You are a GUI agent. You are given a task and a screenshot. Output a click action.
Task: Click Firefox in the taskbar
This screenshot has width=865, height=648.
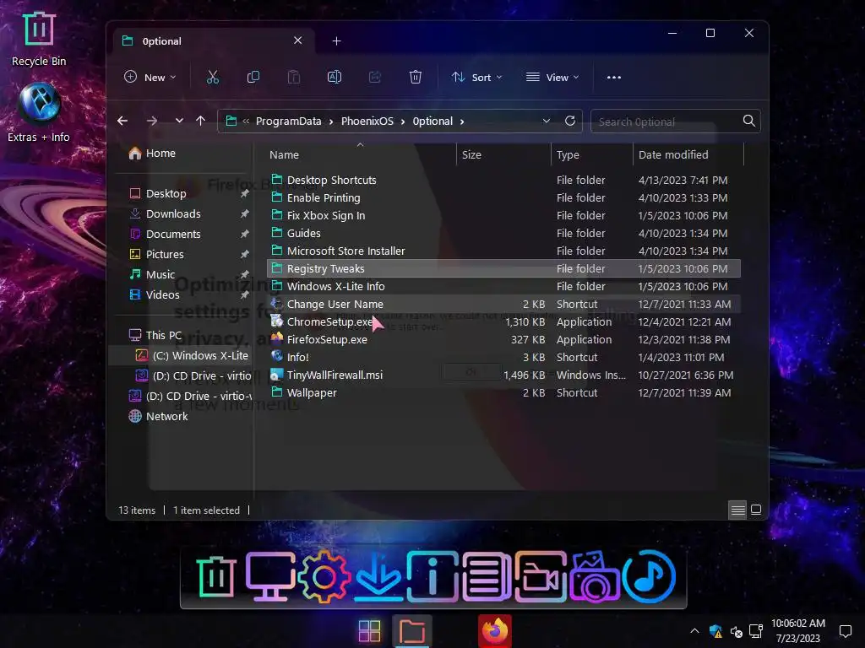(x=495, y=631)
